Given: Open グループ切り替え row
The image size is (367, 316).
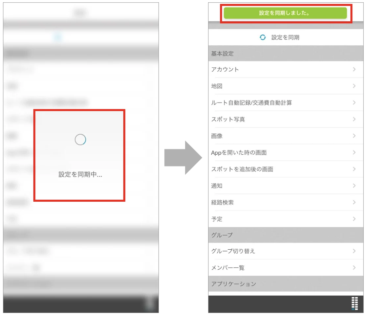Looking at the screenshot, I should (286, 251).
